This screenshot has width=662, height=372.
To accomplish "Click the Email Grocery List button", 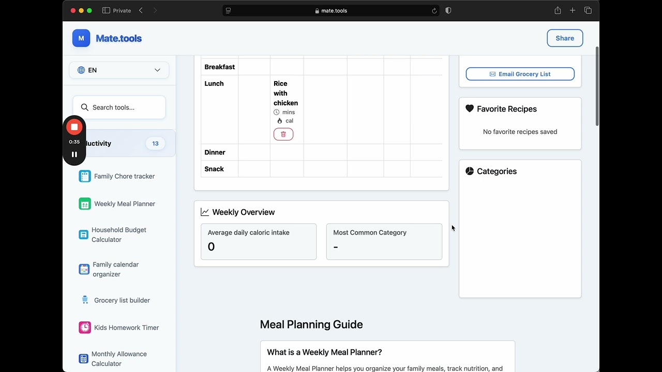I will (520, 74).
